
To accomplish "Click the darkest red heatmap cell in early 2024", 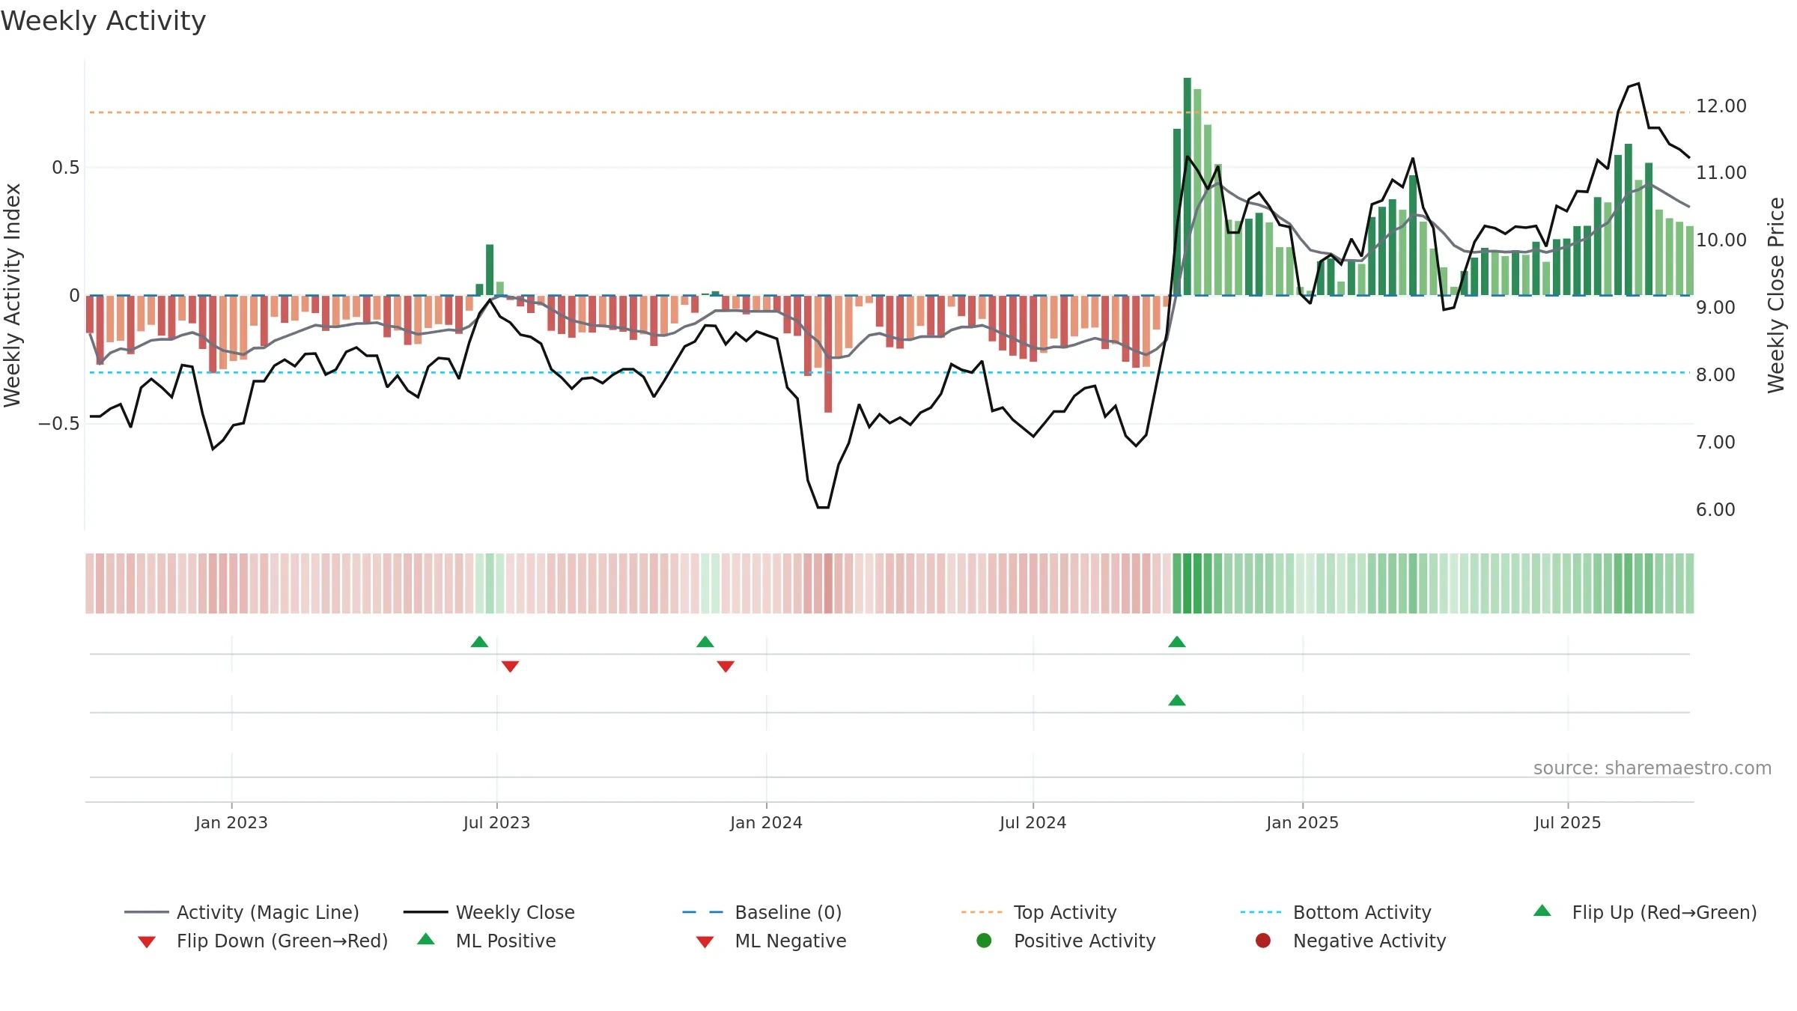I will tap(828, 583).
